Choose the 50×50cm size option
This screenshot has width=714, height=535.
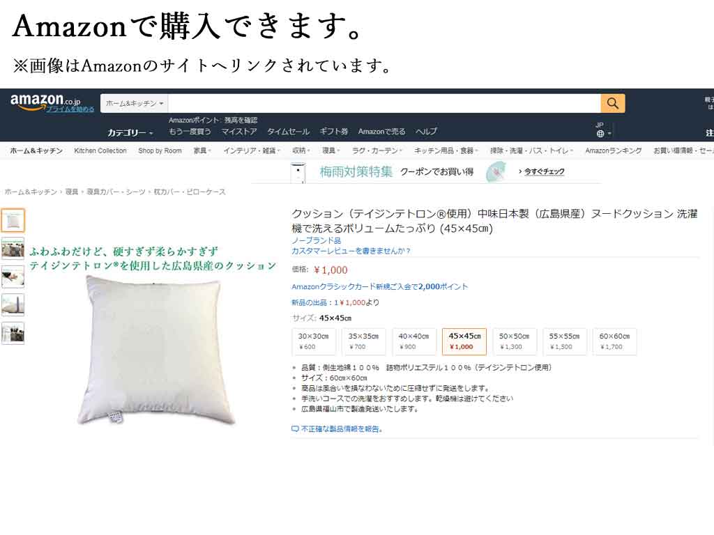click(514, 341)
